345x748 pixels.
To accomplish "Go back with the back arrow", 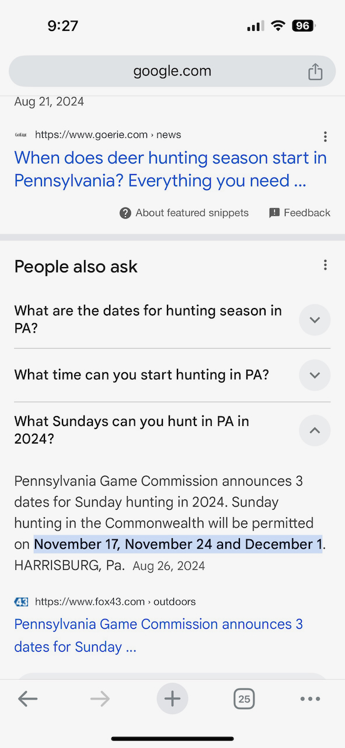I will [x=27, y=698].
